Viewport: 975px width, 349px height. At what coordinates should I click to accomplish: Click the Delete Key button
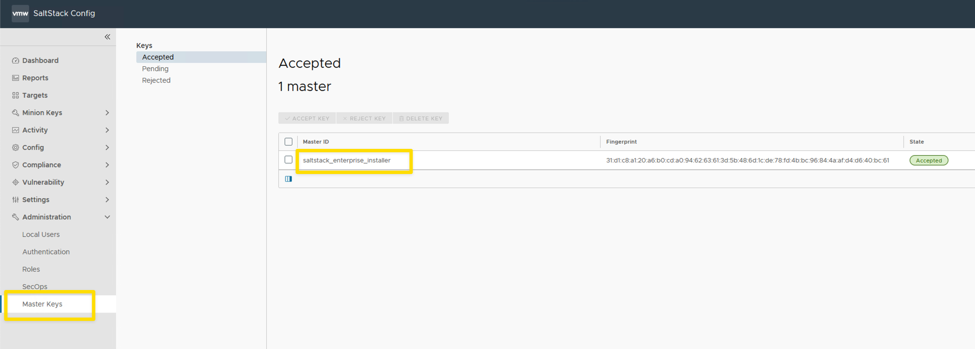(x=420, y=118)
